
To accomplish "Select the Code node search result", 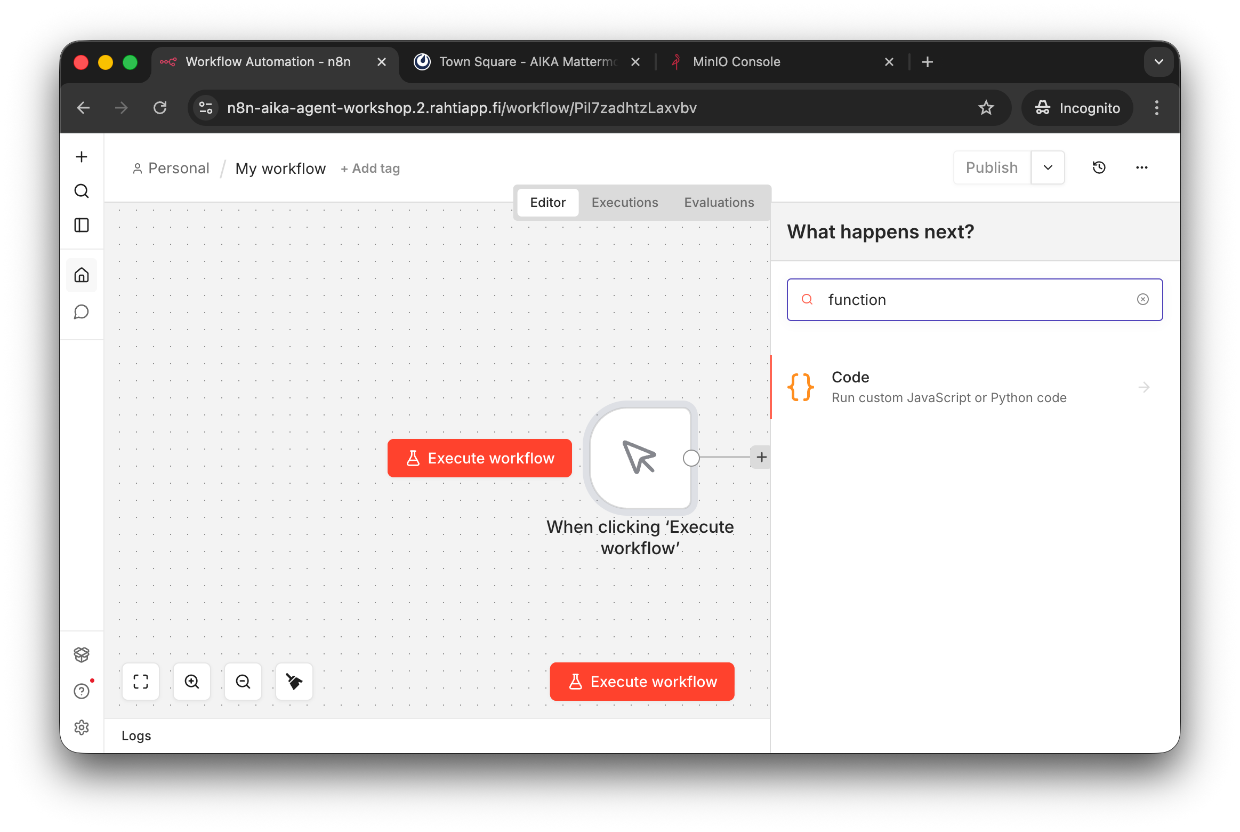I will point(949,387).
